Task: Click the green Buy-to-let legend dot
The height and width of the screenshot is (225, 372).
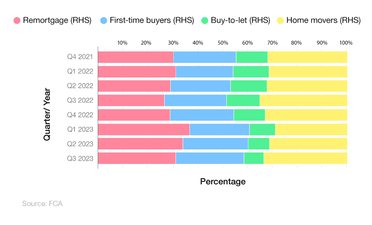Action: [x=205, y=21]
